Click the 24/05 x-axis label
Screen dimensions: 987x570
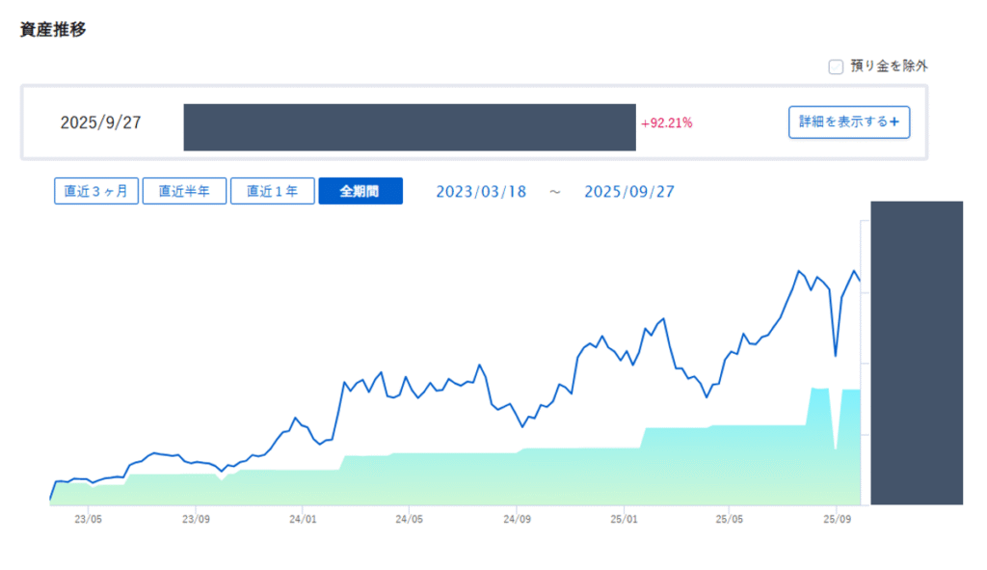click(x=410, y=519)
